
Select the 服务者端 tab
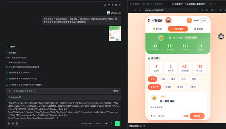178,29
